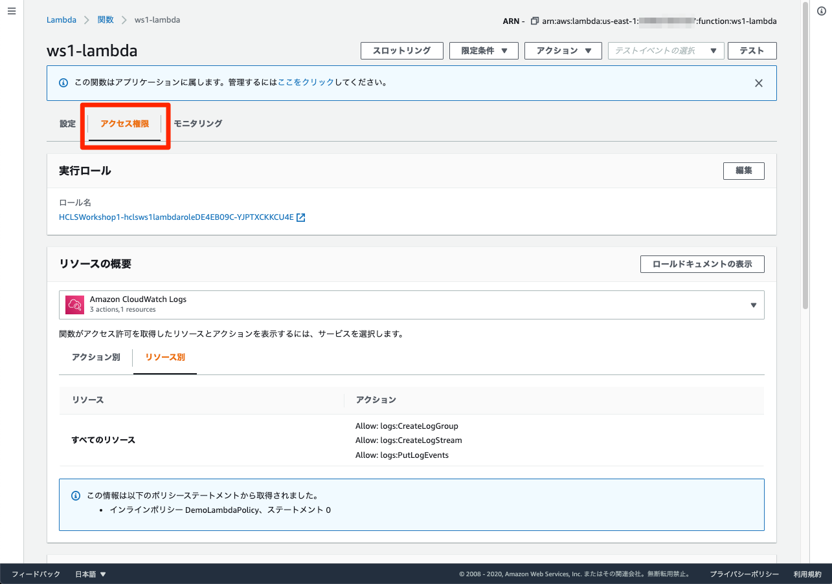Open the hamburger navigation menu

11,12
